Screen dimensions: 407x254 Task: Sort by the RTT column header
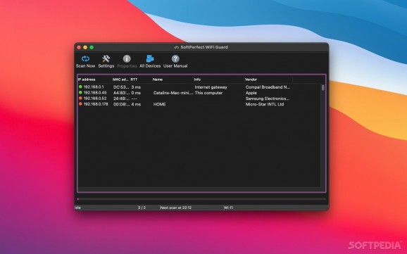pos(134,80)
